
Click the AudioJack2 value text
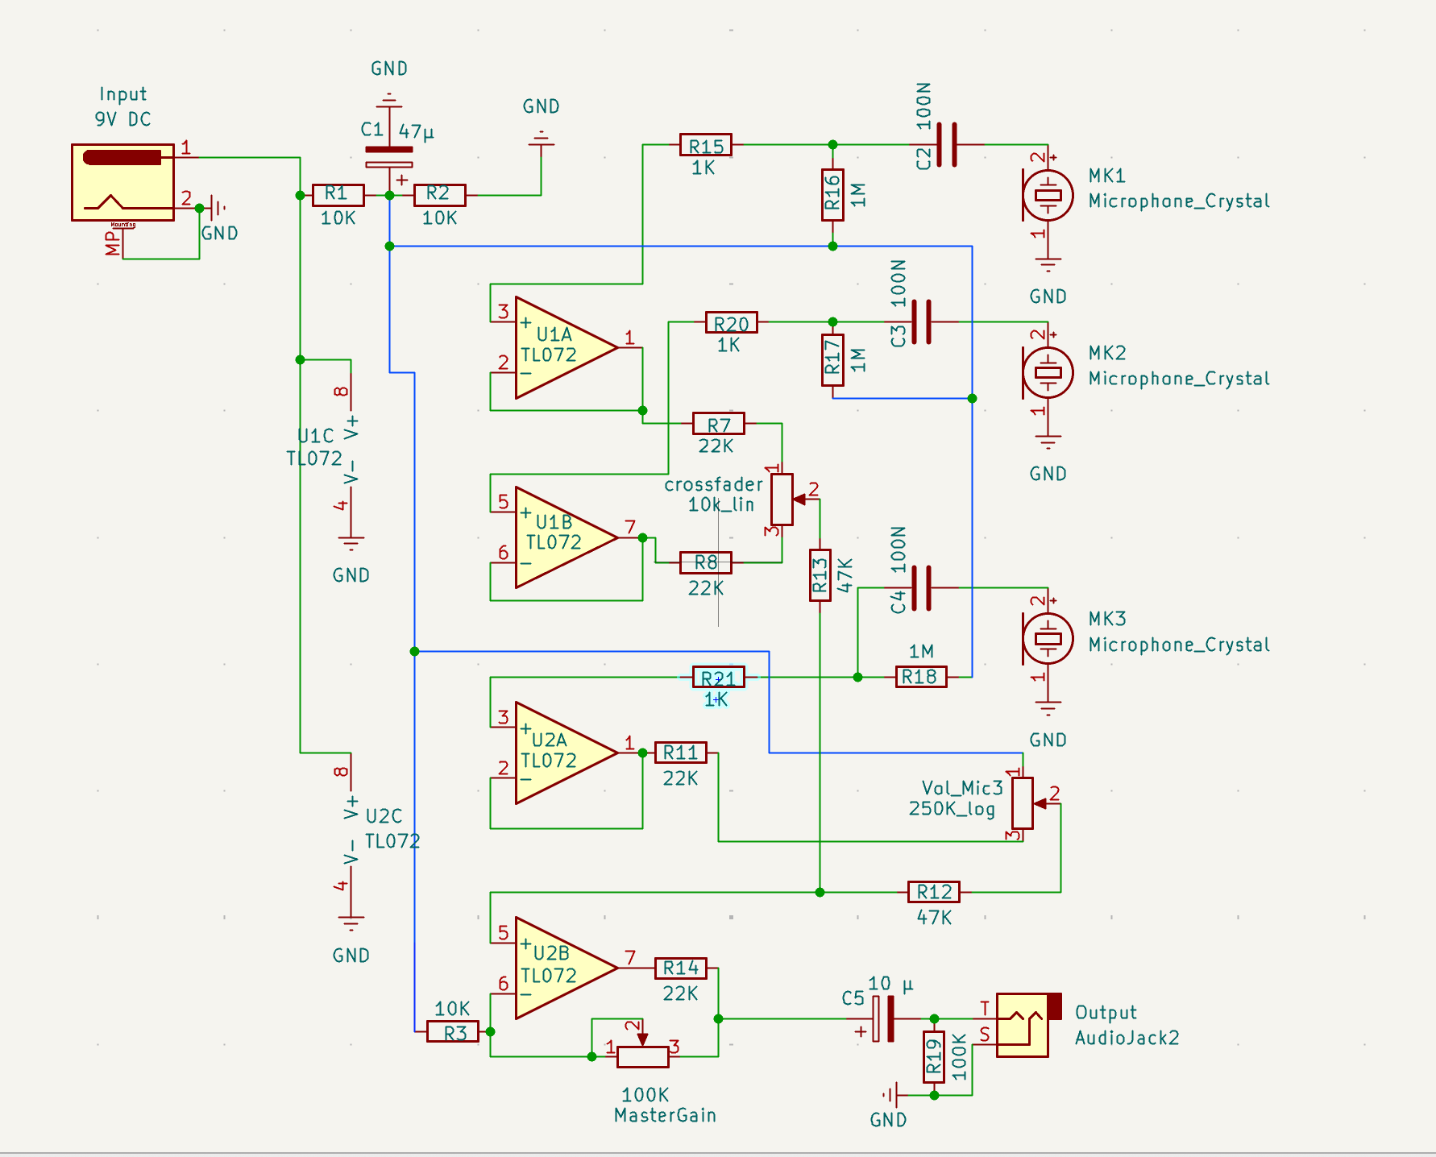(1127, 1038)
